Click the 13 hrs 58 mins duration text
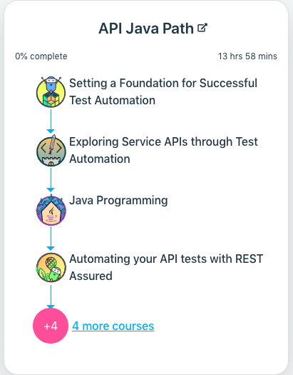 pyautogui.click(x=247, y=56)
